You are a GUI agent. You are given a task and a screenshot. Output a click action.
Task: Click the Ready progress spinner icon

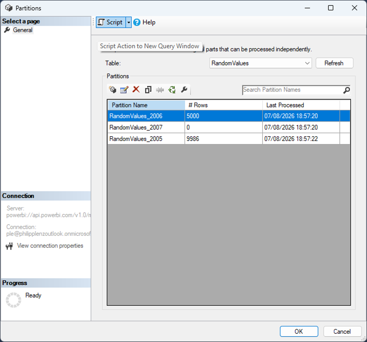click(13, 300)
